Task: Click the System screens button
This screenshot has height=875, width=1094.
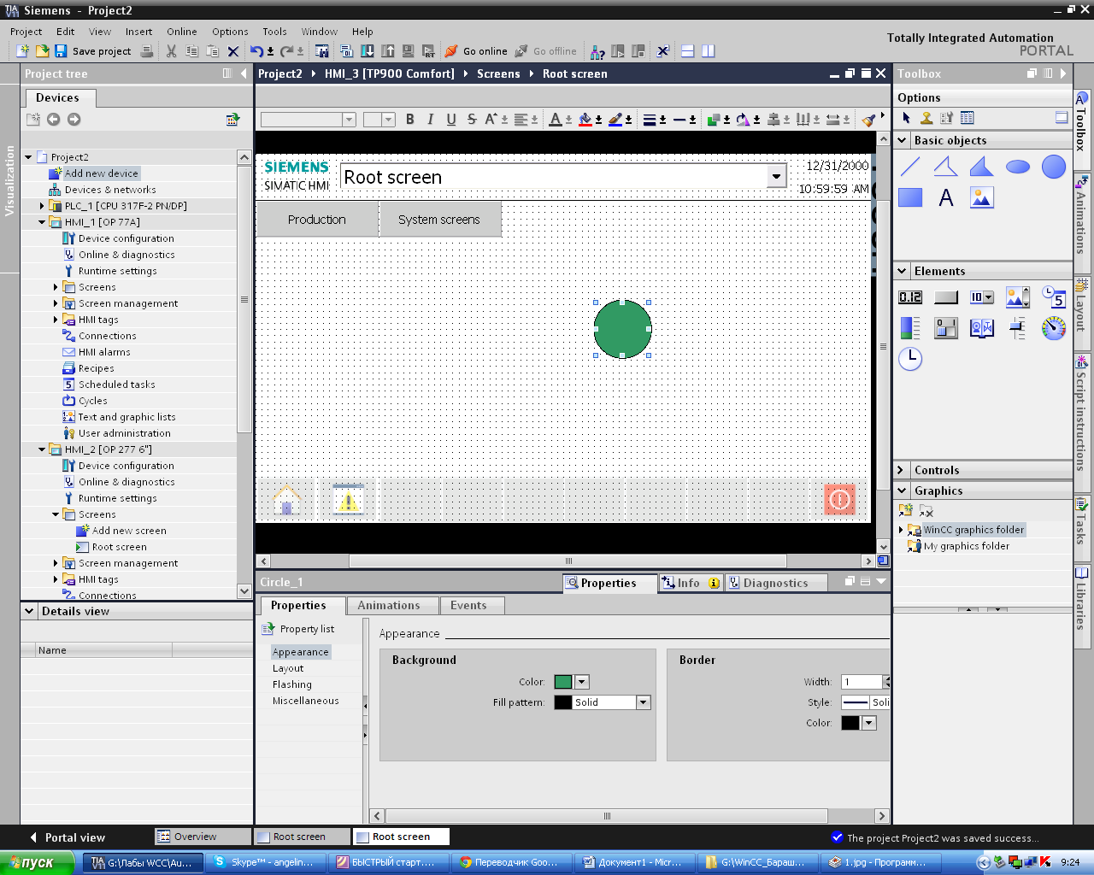Action: click(x=439, y=220)
